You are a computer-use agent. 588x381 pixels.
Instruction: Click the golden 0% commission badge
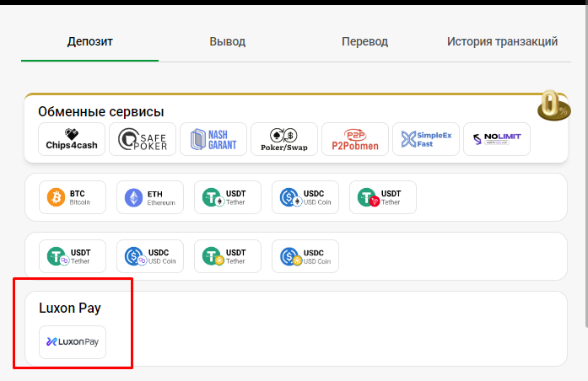pos(554,105)
